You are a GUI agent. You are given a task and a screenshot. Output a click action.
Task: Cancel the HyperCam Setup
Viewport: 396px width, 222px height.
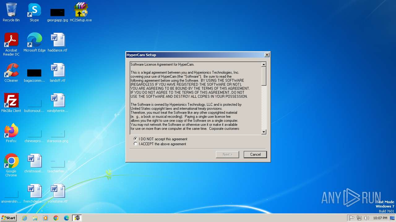(x=255, y=154)
